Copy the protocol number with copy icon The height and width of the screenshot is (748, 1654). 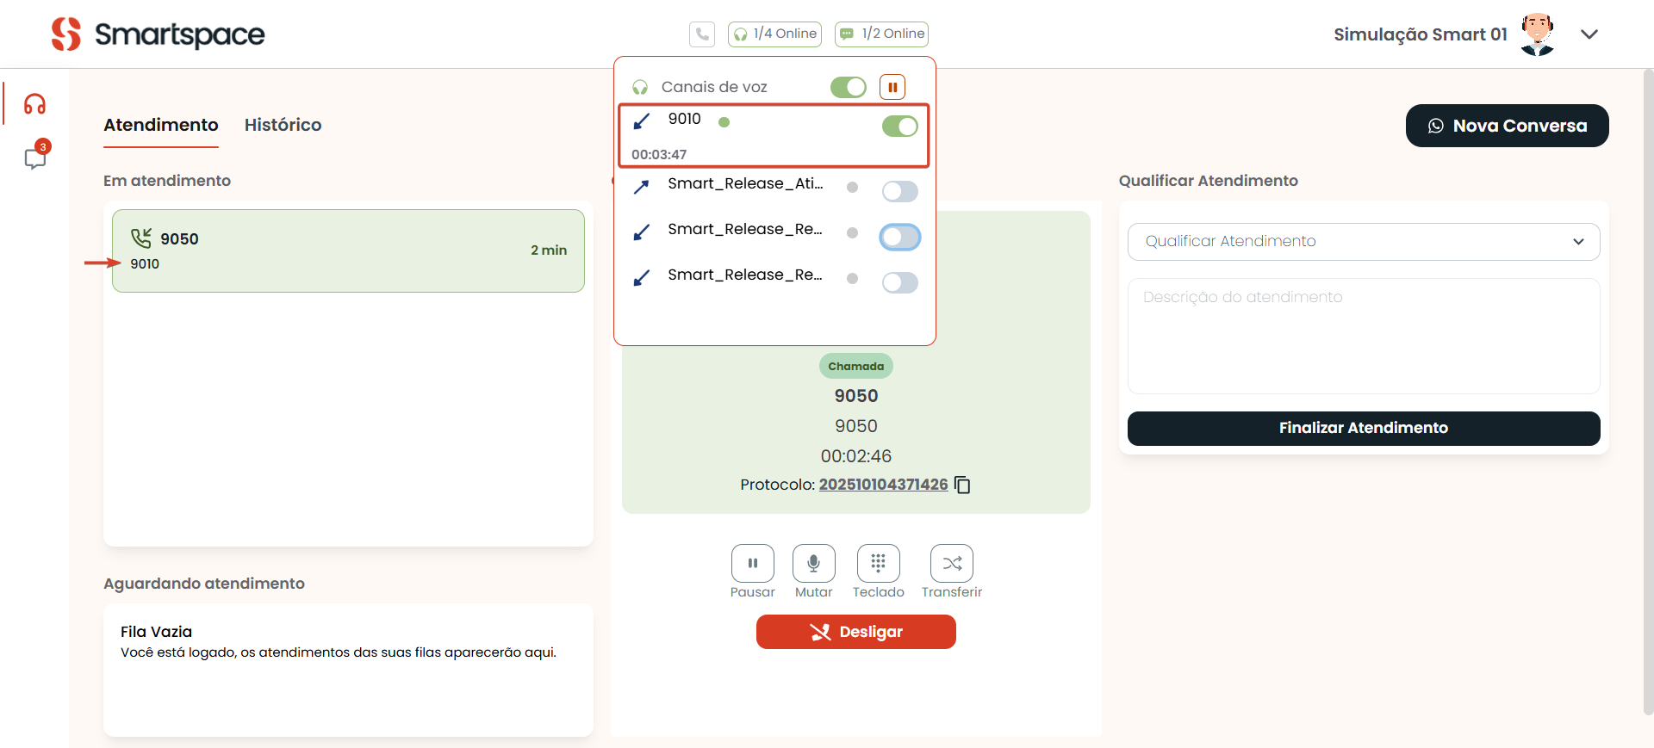(x=963, y=485)
